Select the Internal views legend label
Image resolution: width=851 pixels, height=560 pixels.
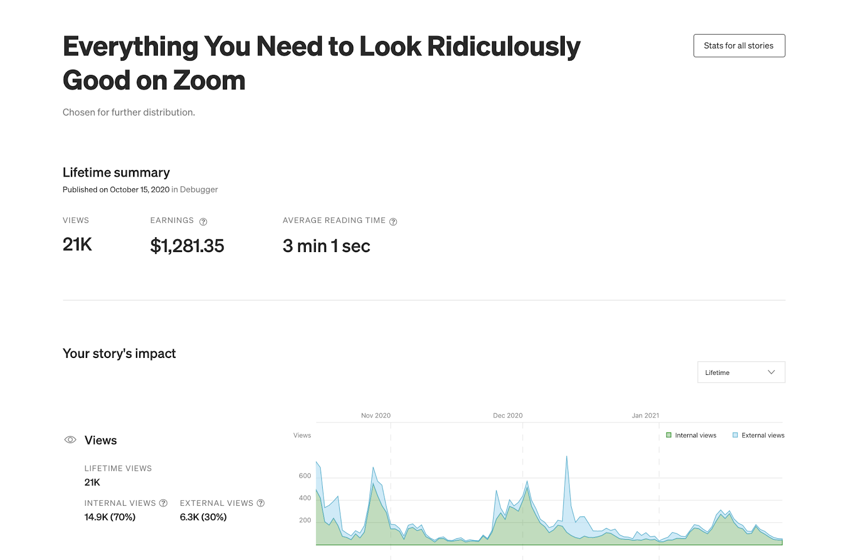696,435
